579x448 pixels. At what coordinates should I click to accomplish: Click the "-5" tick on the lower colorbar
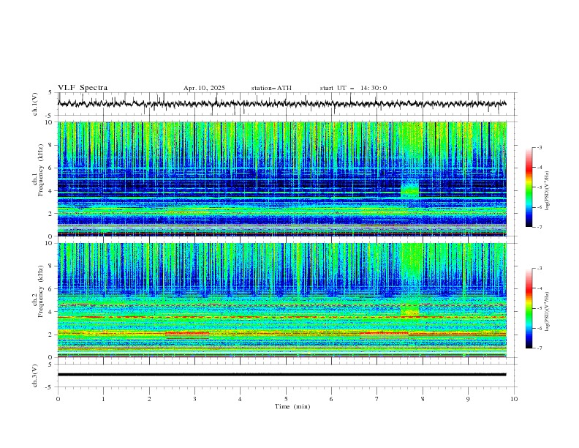(539, 308)
